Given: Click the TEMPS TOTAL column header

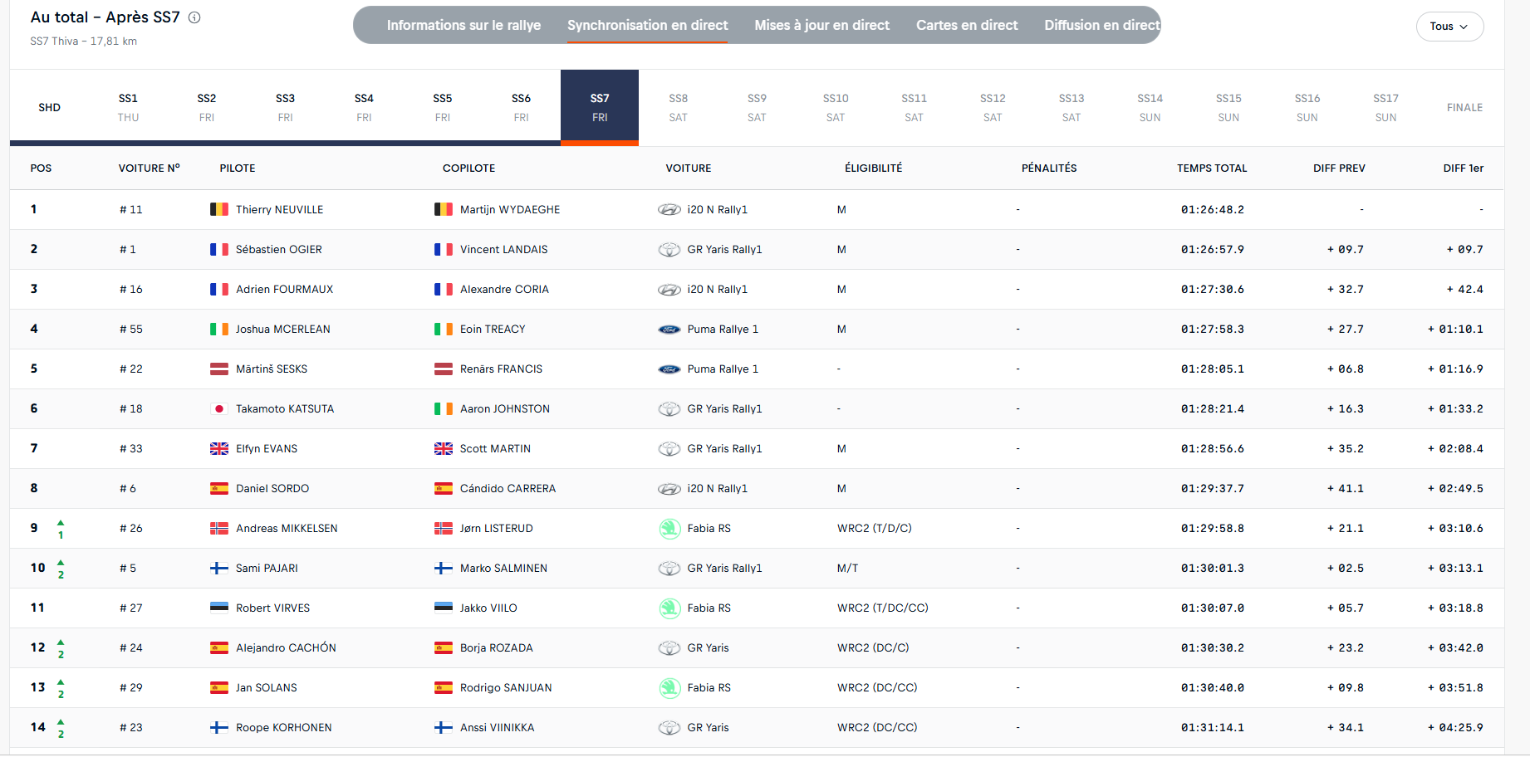Looking at the screenshot, I should coord(1212,168).
